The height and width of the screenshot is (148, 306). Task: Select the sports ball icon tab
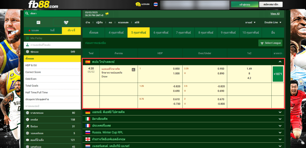(66, 22)
